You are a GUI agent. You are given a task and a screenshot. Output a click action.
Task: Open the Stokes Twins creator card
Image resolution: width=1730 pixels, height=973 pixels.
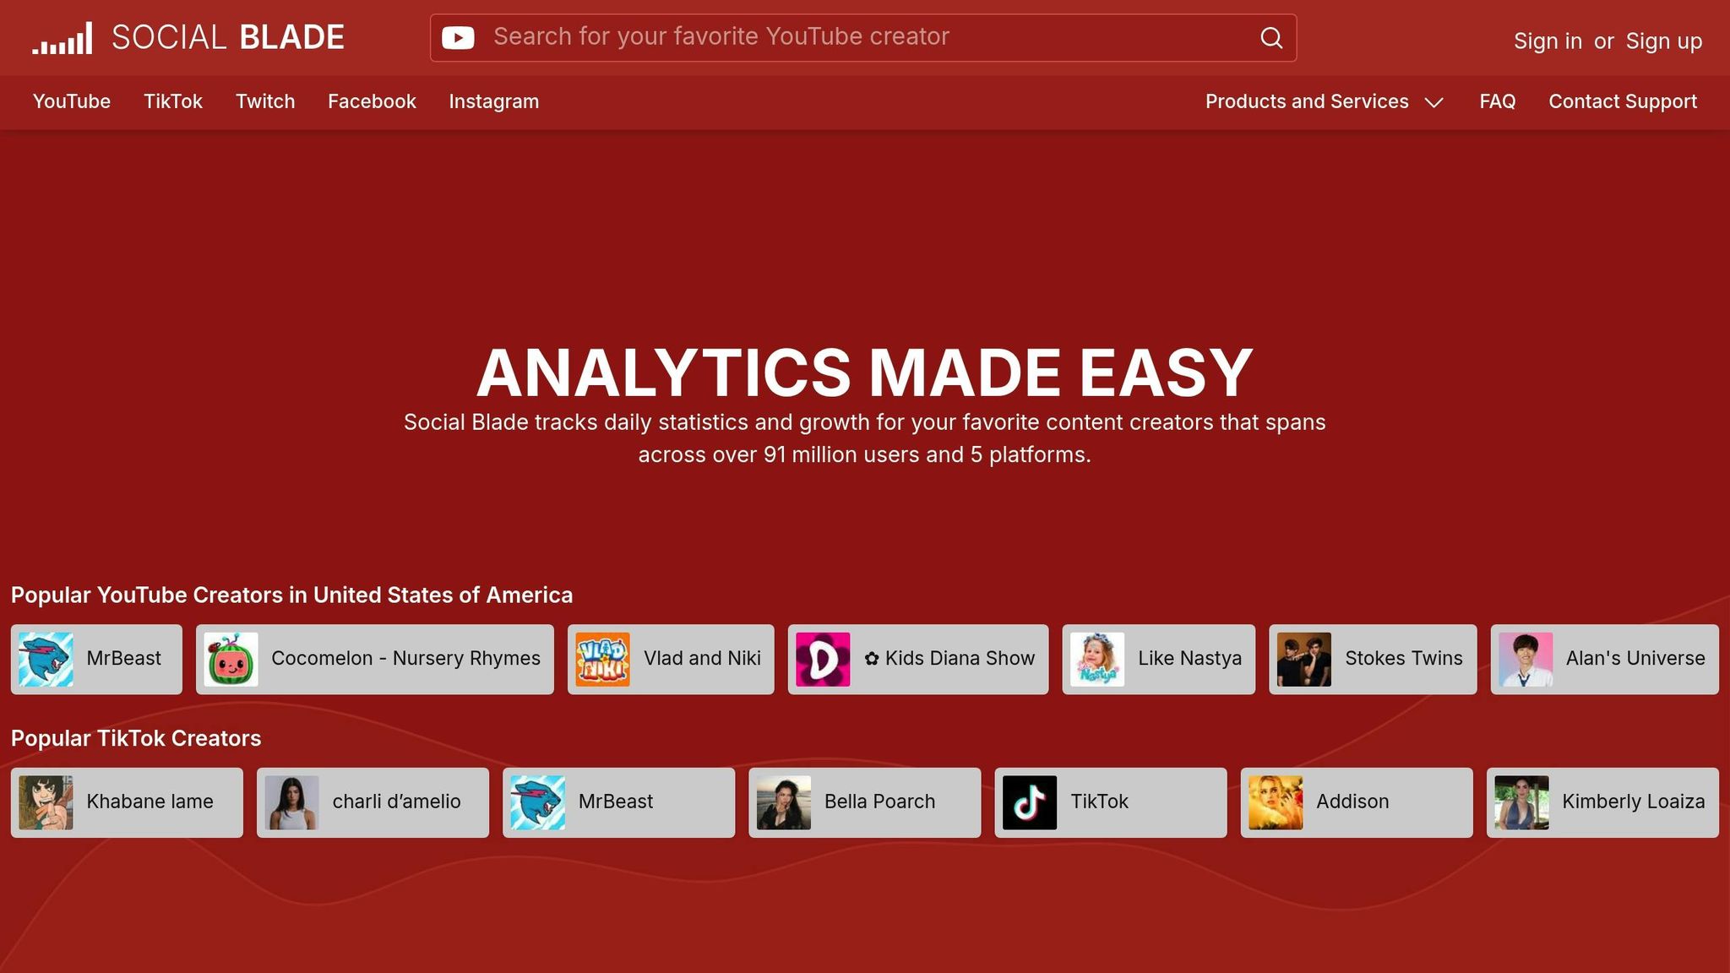click(x=1373, y=659)
